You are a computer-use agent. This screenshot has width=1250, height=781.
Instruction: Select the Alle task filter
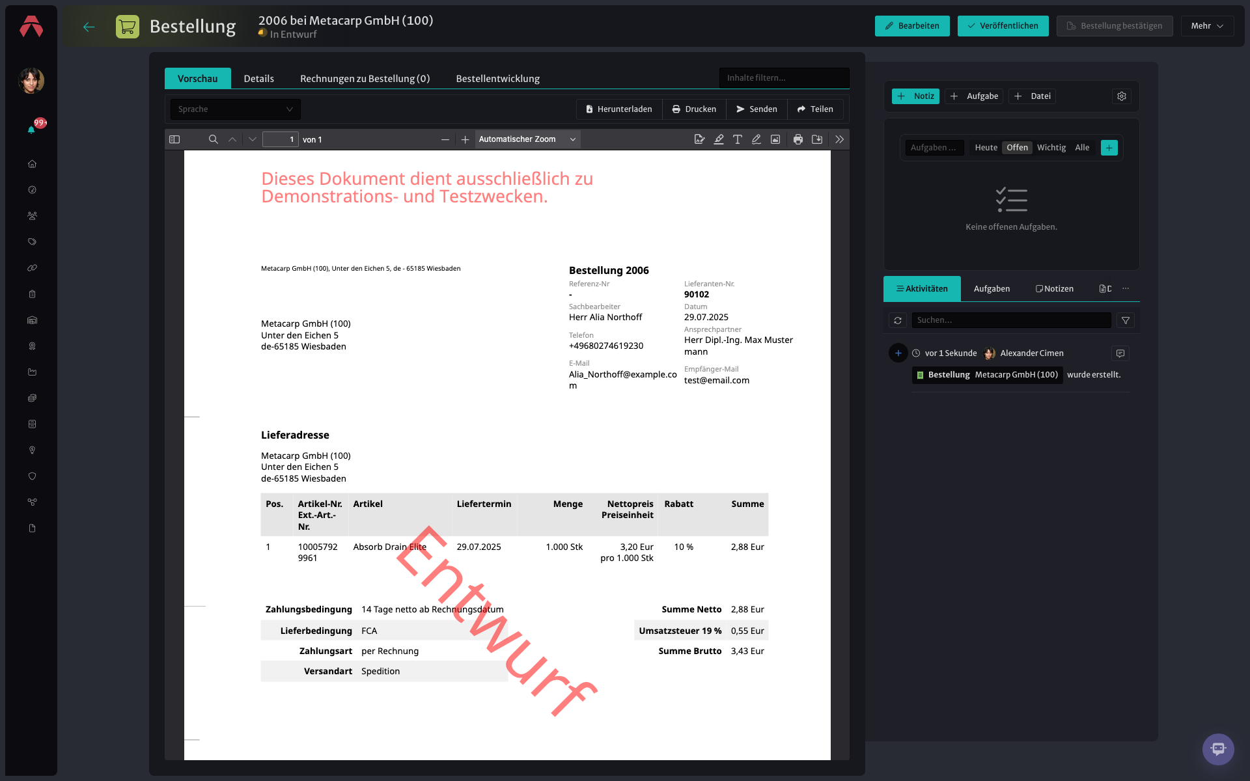(1082, 148)
